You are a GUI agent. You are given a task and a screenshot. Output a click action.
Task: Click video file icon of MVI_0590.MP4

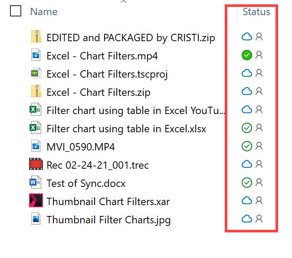36,146
